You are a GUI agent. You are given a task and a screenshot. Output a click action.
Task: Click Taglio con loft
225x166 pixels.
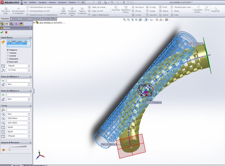(x=96, y=11)
